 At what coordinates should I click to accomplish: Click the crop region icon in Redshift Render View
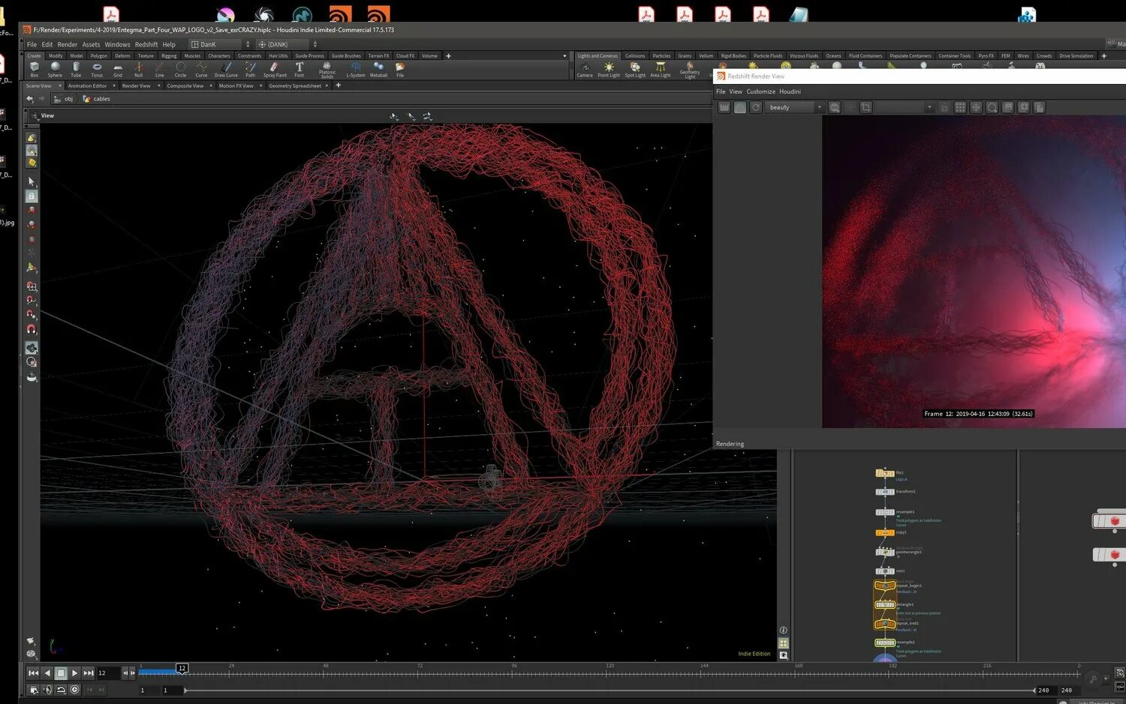point(866,107)
